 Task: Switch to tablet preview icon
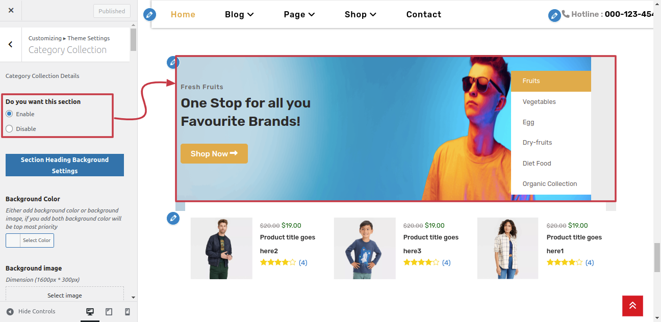(x=109, y=312)
